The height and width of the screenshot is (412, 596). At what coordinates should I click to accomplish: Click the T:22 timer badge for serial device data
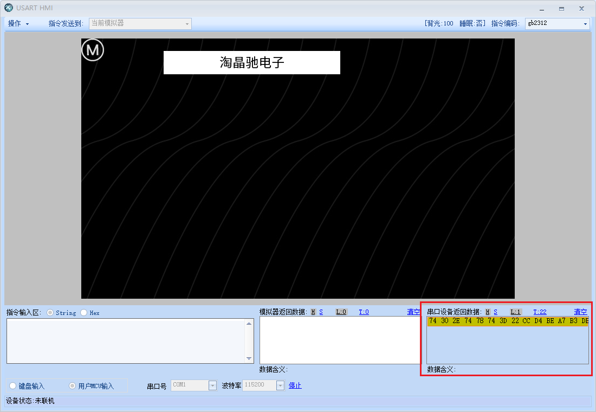pyautogui.click(x=540, y=312)
